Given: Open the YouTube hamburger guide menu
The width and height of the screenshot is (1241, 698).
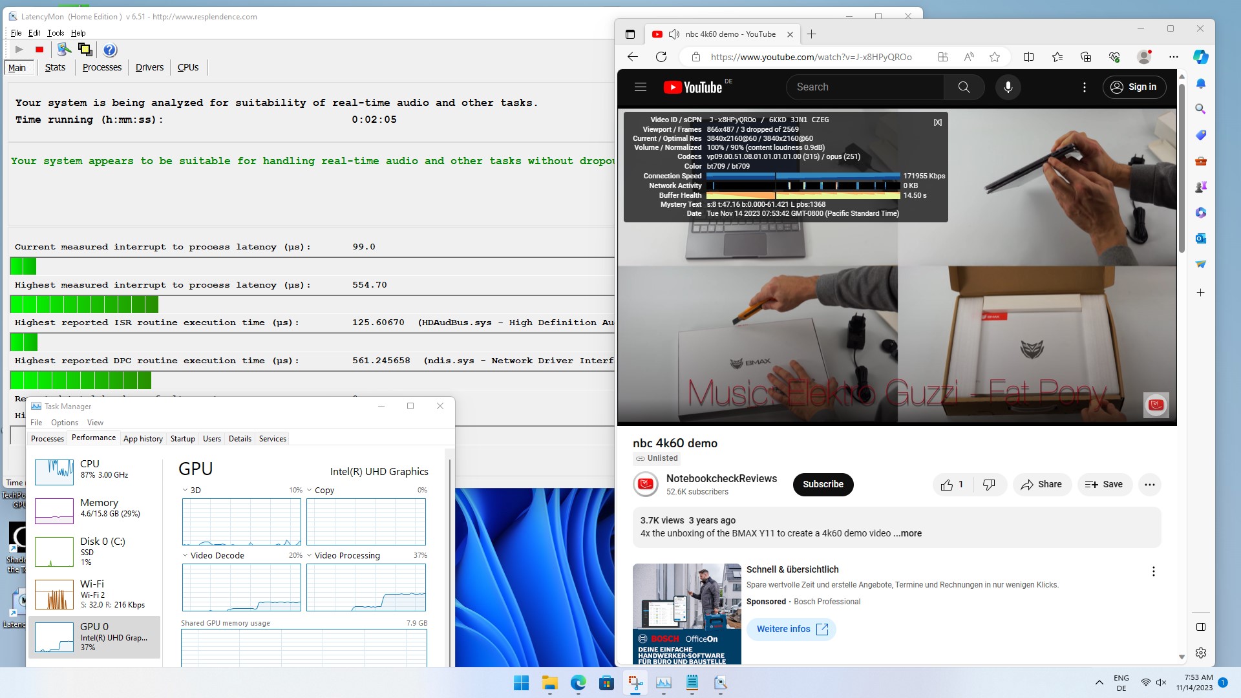Looking at the screenshot, I should point(640,87).
